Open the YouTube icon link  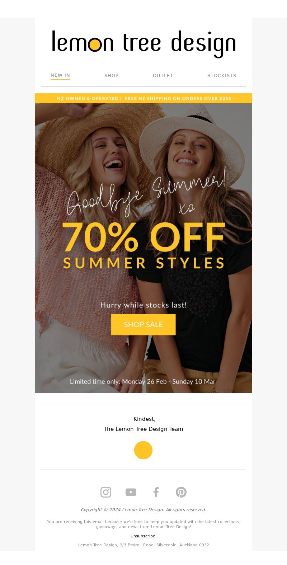[131, 492]
